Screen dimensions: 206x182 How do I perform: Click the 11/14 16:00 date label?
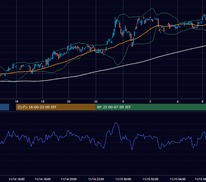[17, 179]
